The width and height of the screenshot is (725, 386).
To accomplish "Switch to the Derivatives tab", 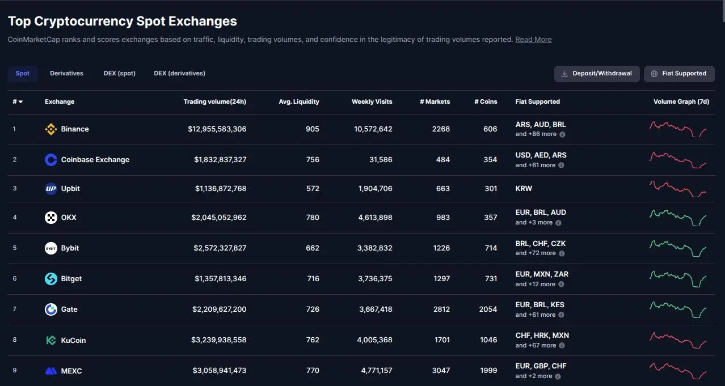I will tap(66, 73).
